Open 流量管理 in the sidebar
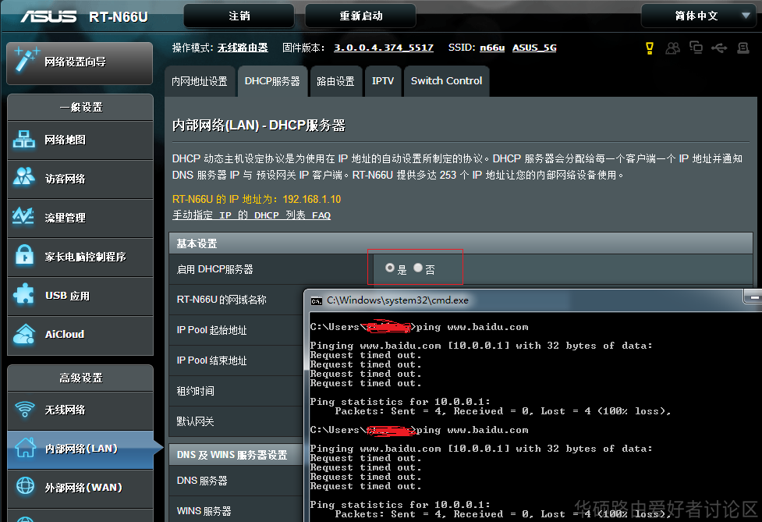This screenshot has width=762, height=522. point(80,218)
